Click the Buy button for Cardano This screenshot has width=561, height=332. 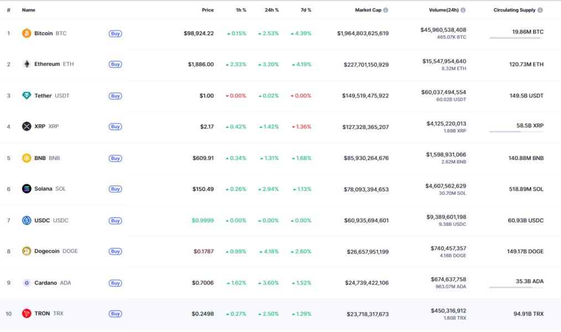[115, 283]
